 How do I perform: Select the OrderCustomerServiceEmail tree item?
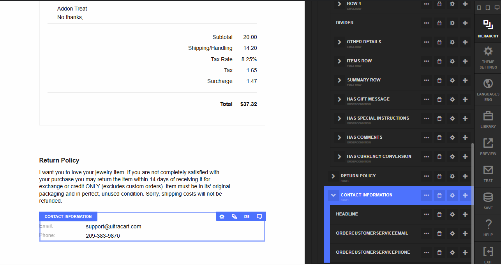pos(372,233)
